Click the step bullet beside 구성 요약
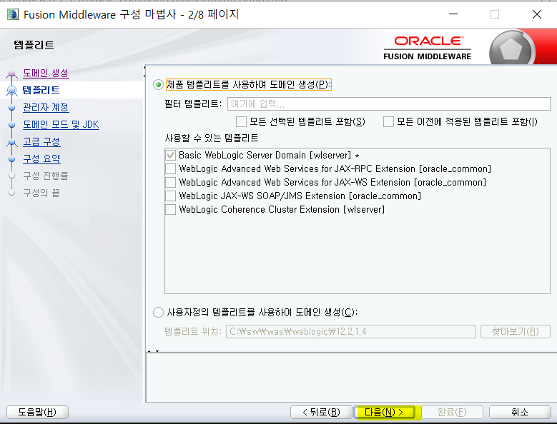Viewport: 557px width, 424px height. pyautogui.click(x=11, y=159)
